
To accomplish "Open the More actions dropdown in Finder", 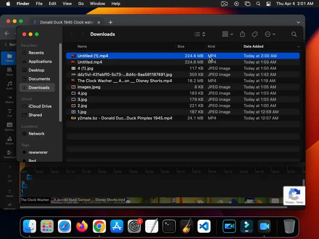I will tap(270, 34).
